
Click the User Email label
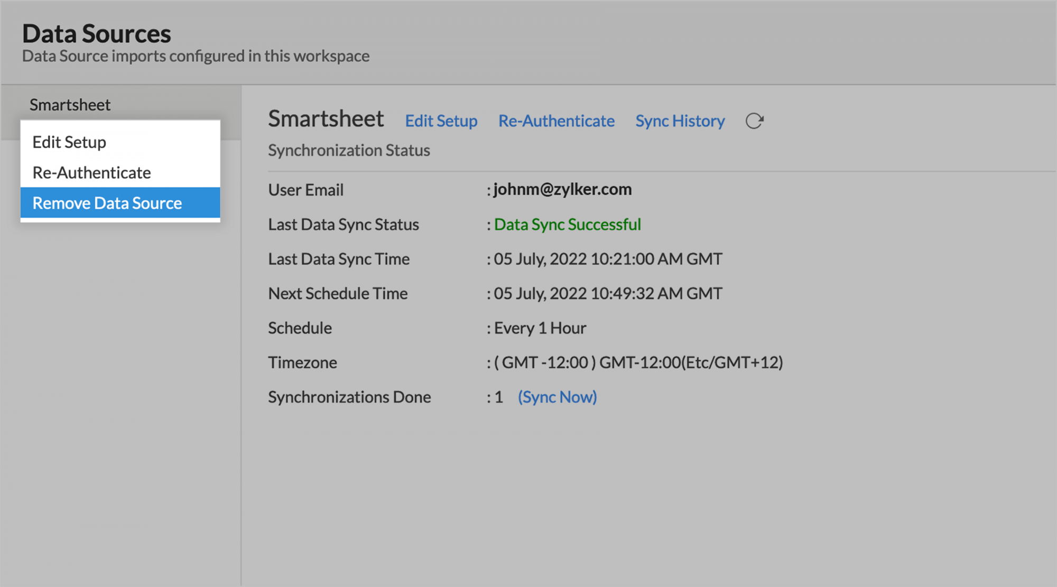(x=306, y=190)
